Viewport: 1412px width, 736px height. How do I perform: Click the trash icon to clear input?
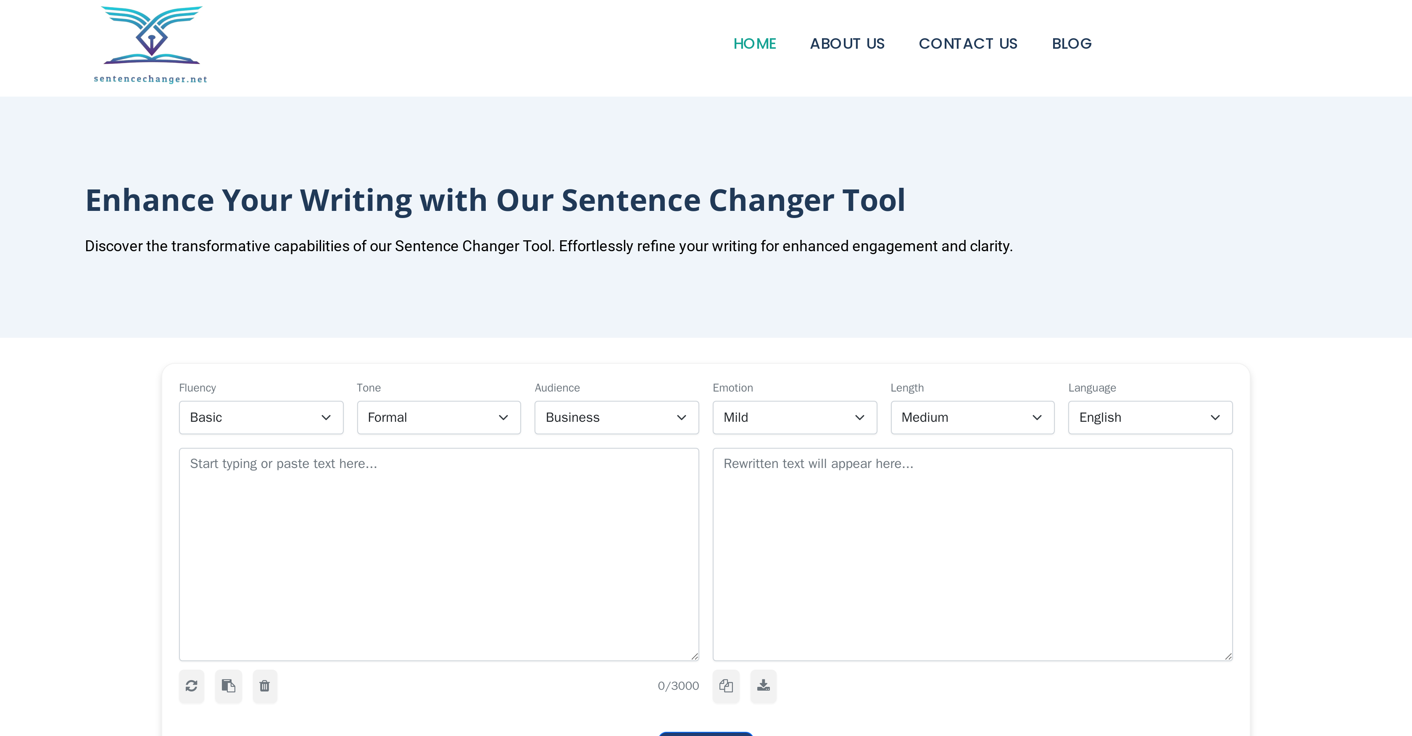click(265, 686)
